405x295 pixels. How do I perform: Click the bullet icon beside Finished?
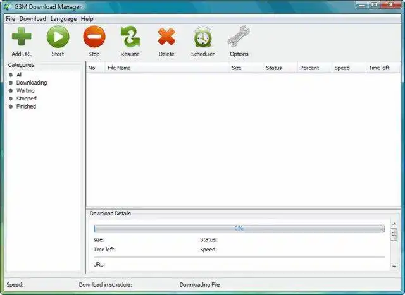(11, 107)
